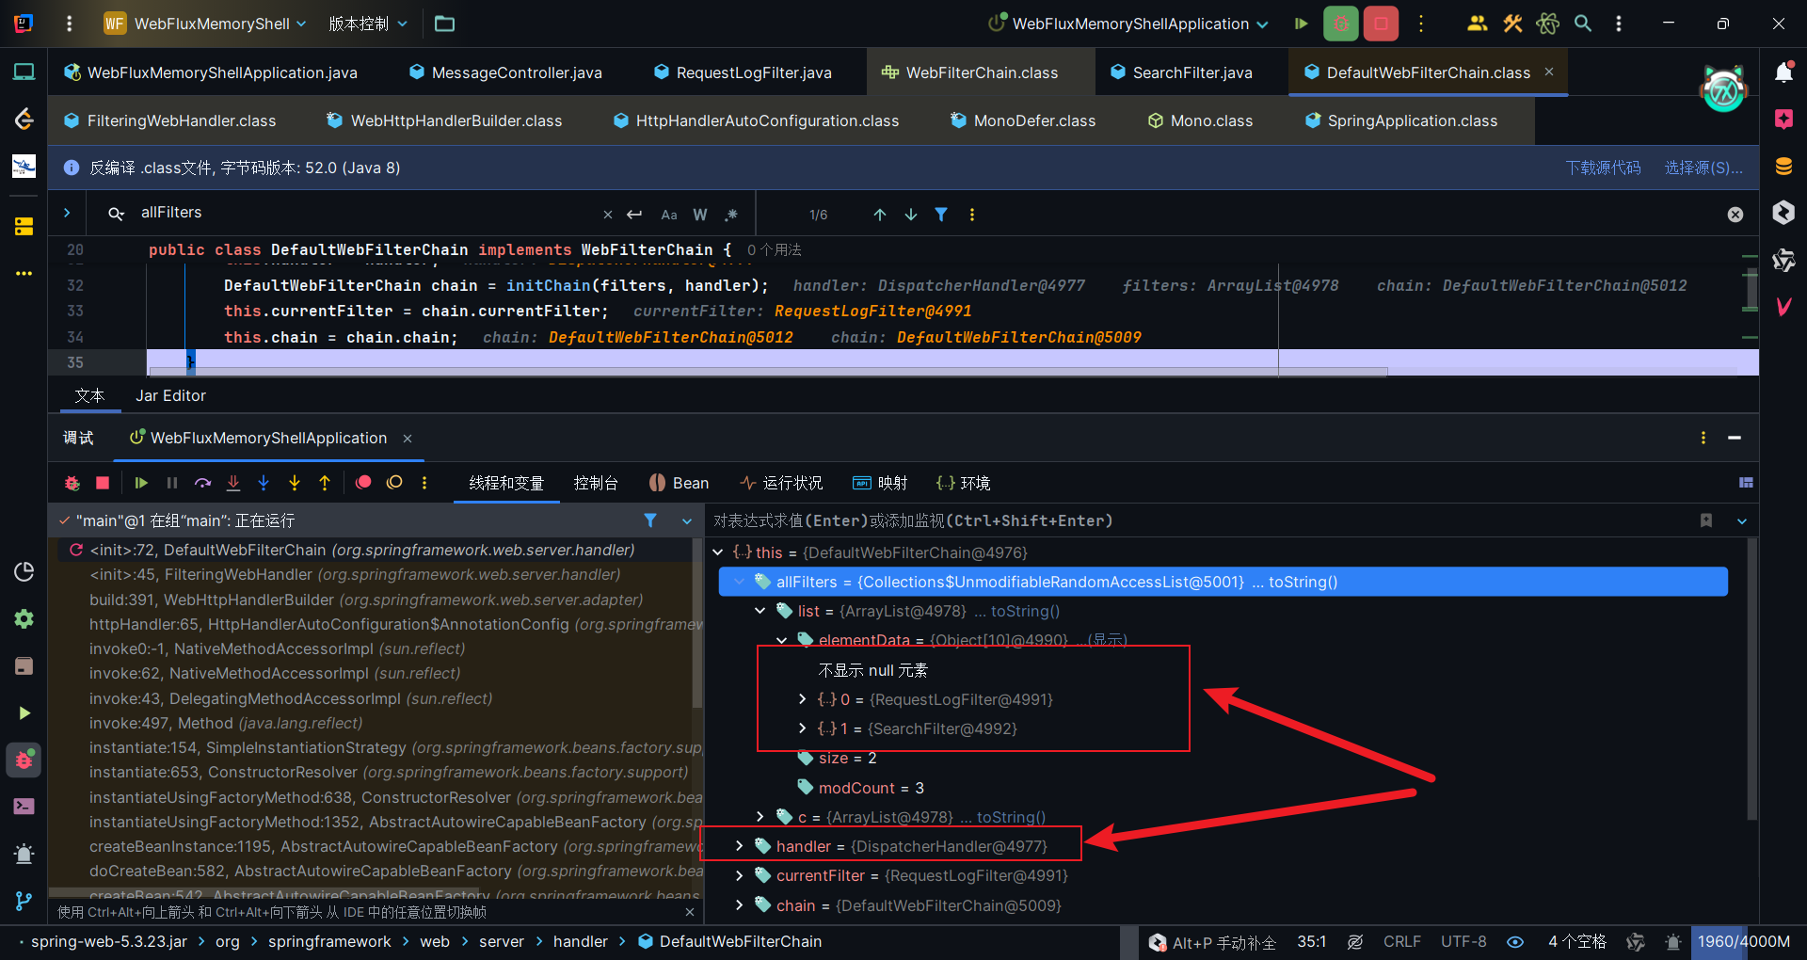This screenshot has height=960, width=1807.
Task: Expand replace row chevron in find bar
Action: pos(67,213)
